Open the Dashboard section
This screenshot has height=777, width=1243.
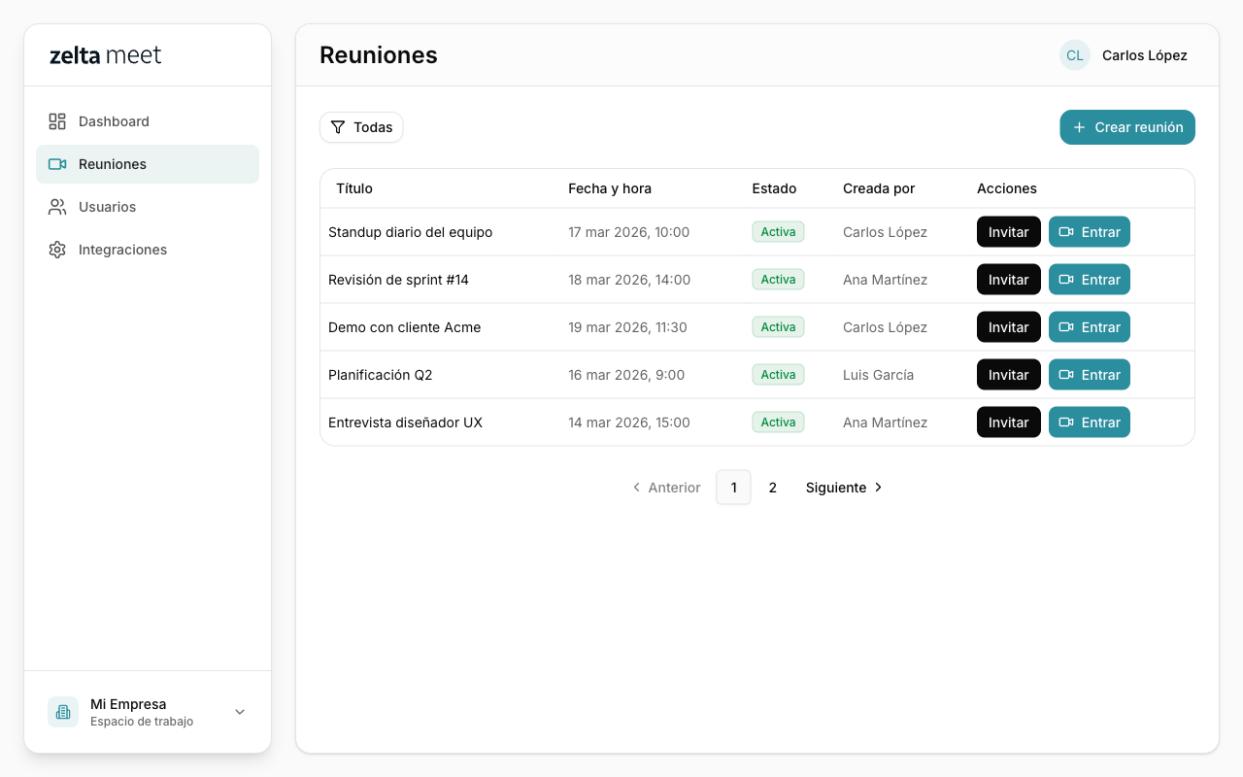(x=114, y=120)
